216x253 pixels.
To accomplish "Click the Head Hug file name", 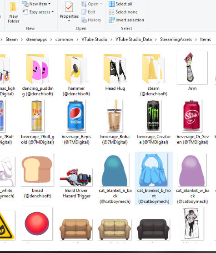I will tap(115, 88).
